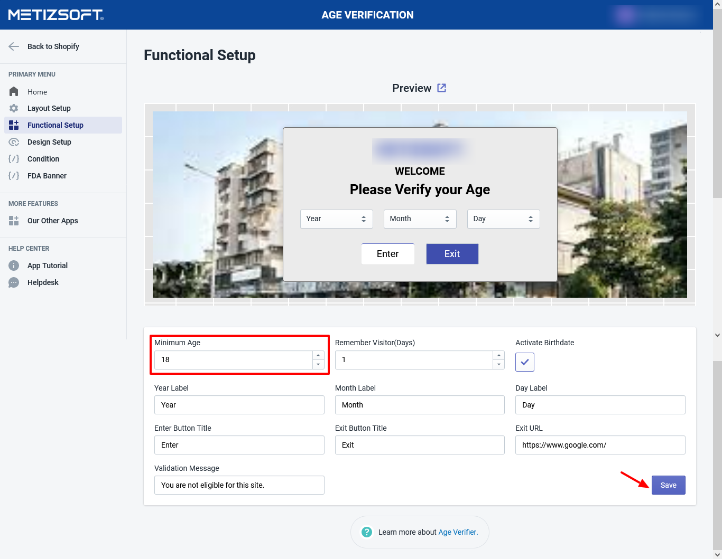Click the Home house icon in sidebar
Screen dimensions: 722x559
click(x=14, y=91)
